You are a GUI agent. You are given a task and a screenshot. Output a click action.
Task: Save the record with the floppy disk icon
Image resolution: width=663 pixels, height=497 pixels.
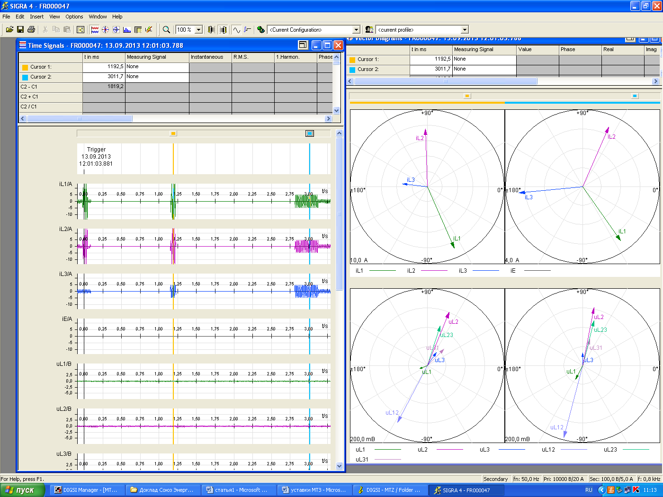click(x=20, y=30)
